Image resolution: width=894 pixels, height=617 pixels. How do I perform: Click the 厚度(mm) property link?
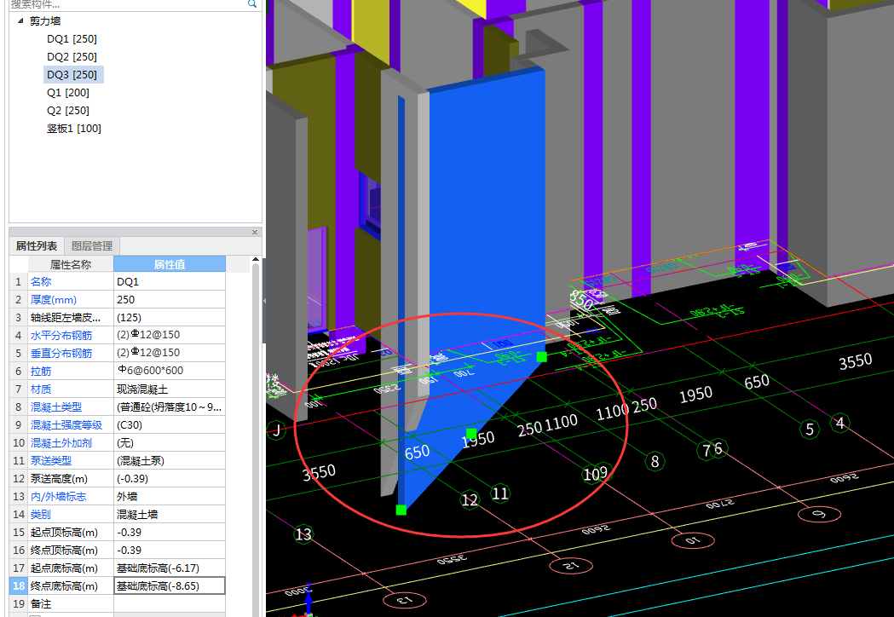point(54,299)
